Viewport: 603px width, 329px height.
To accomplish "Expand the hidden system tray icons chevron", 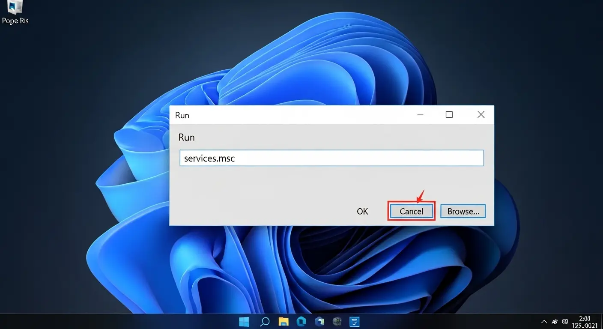I will pos(544,321).
